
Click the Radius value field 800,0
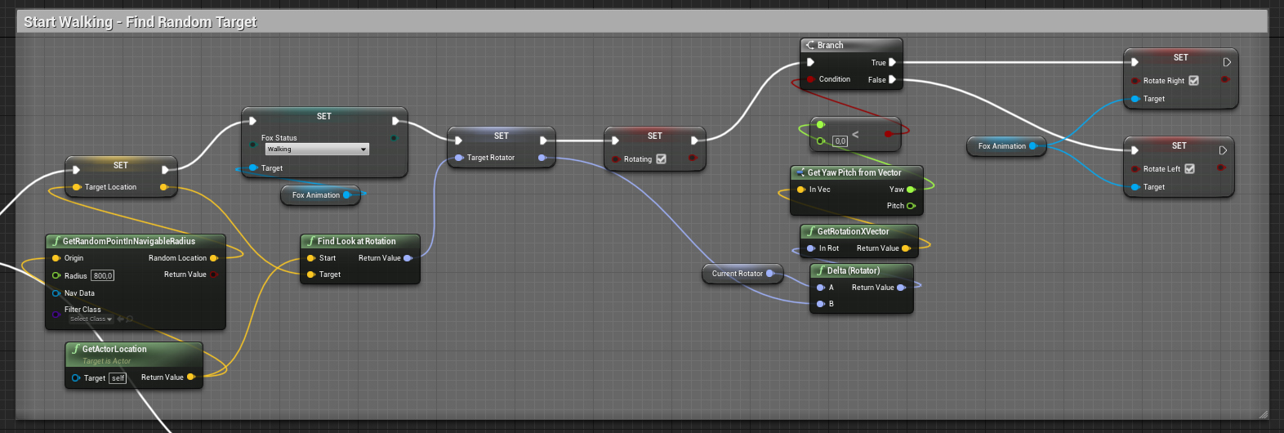click(103, 276)
